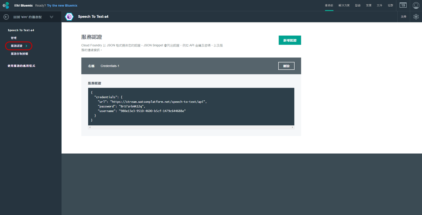Screen dimensions: 422x215
Task: Click the 刪除 button for Credentials-1
Action: pos(286,66)
